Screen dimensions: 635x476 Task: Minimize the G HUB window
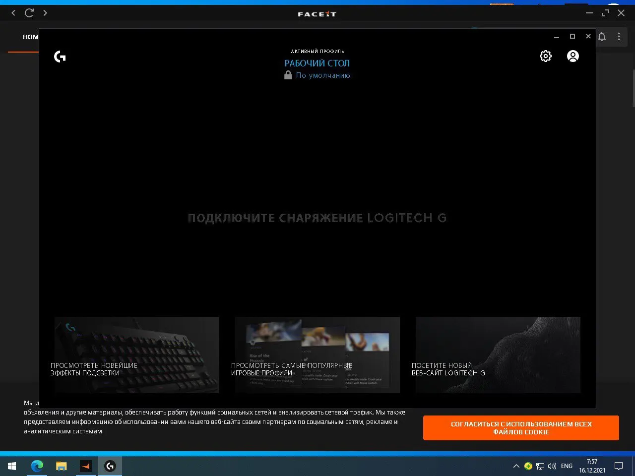(557, 37)
